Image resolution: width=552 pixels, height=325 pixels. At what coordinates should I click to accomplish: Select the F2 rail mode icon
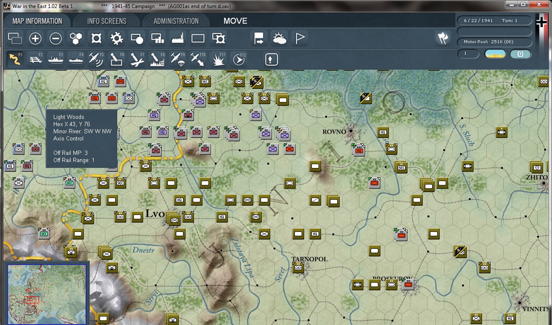coord(36,59)
